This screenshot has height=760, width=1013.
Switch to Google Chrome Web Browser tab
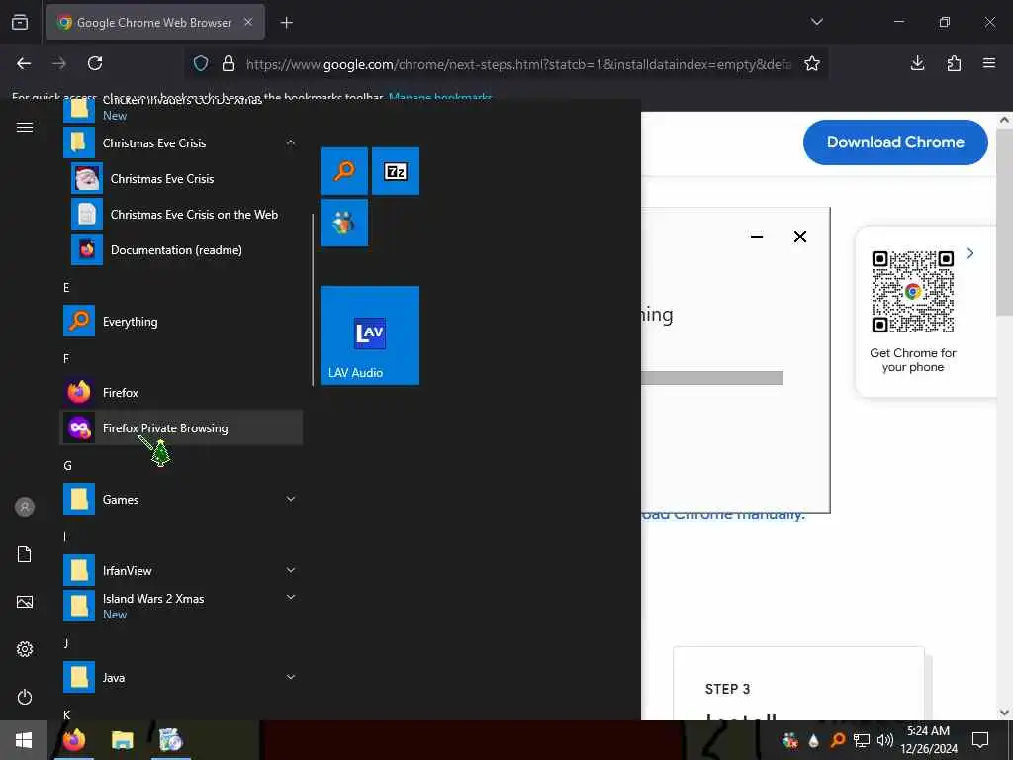pos(153,22)
